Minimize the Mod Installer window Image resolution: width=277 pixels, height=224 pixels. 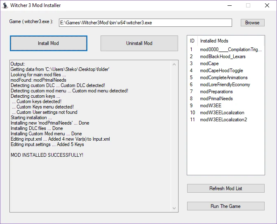[x=230, y=5]
